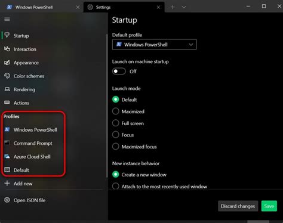The image size is (283, 223).
Task: Select Default launch mode
Action: [x=116, y=100]
